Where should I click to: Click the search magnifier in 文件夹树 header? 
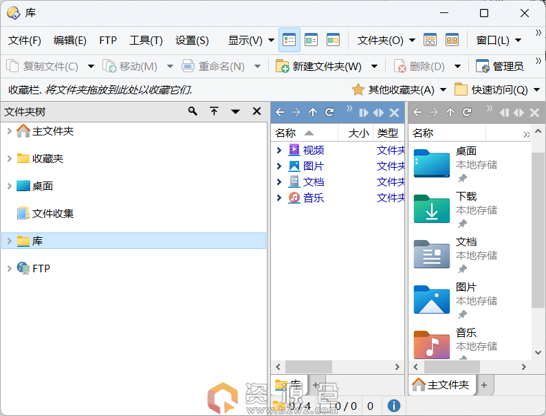click(x=193, y=111)
